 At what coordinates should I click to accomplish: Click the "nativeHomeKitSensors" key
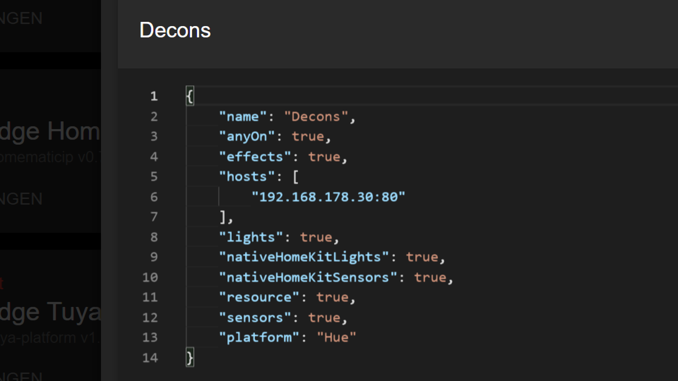click(x=308, y=277)
